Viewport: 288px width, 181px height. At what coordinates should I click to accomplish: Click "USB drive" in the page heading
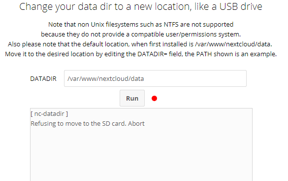(241, 6)
